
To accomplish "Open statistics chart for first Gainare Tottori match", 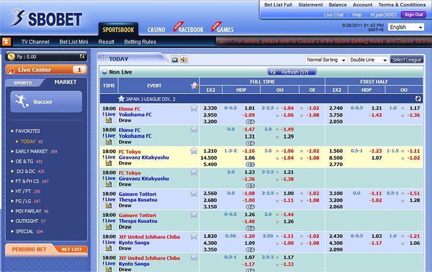I will [x=109, y=205].
